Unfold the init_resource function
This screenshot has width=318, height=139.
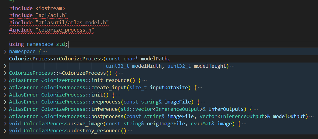point(5,80)
